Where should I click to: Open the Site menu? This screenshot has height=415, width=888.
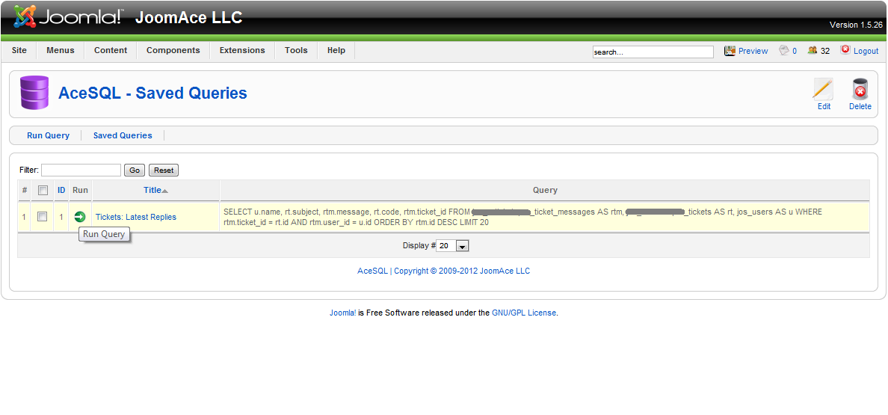coord(19,50)
